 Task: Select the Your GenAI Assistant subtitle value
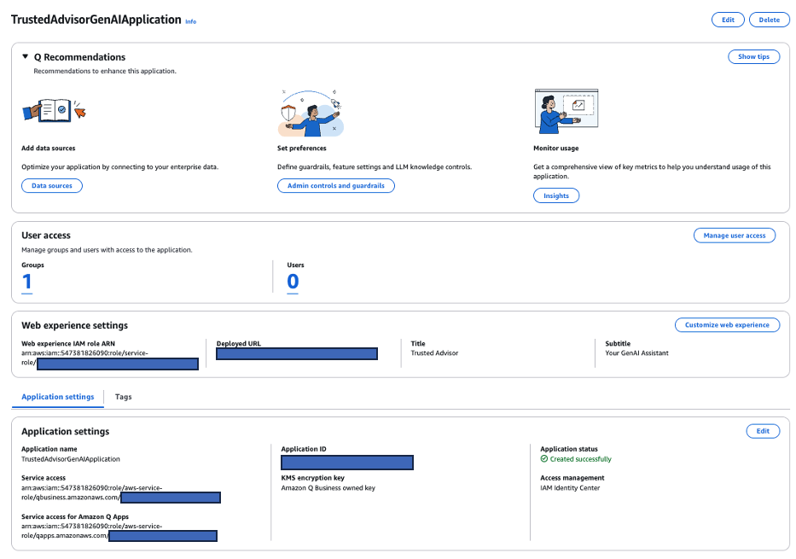(636, 352)
